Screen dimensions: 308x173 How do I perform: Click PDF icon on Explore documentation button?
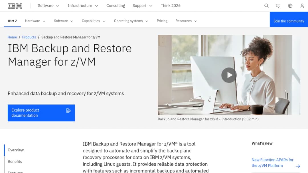click(68, 110)
